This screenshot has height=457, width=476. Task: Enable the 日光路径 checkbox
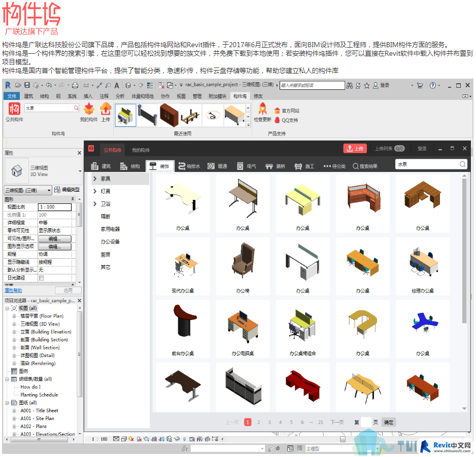coord(42,278)
